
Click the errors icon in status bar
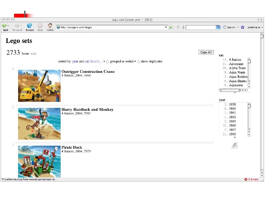246,180
